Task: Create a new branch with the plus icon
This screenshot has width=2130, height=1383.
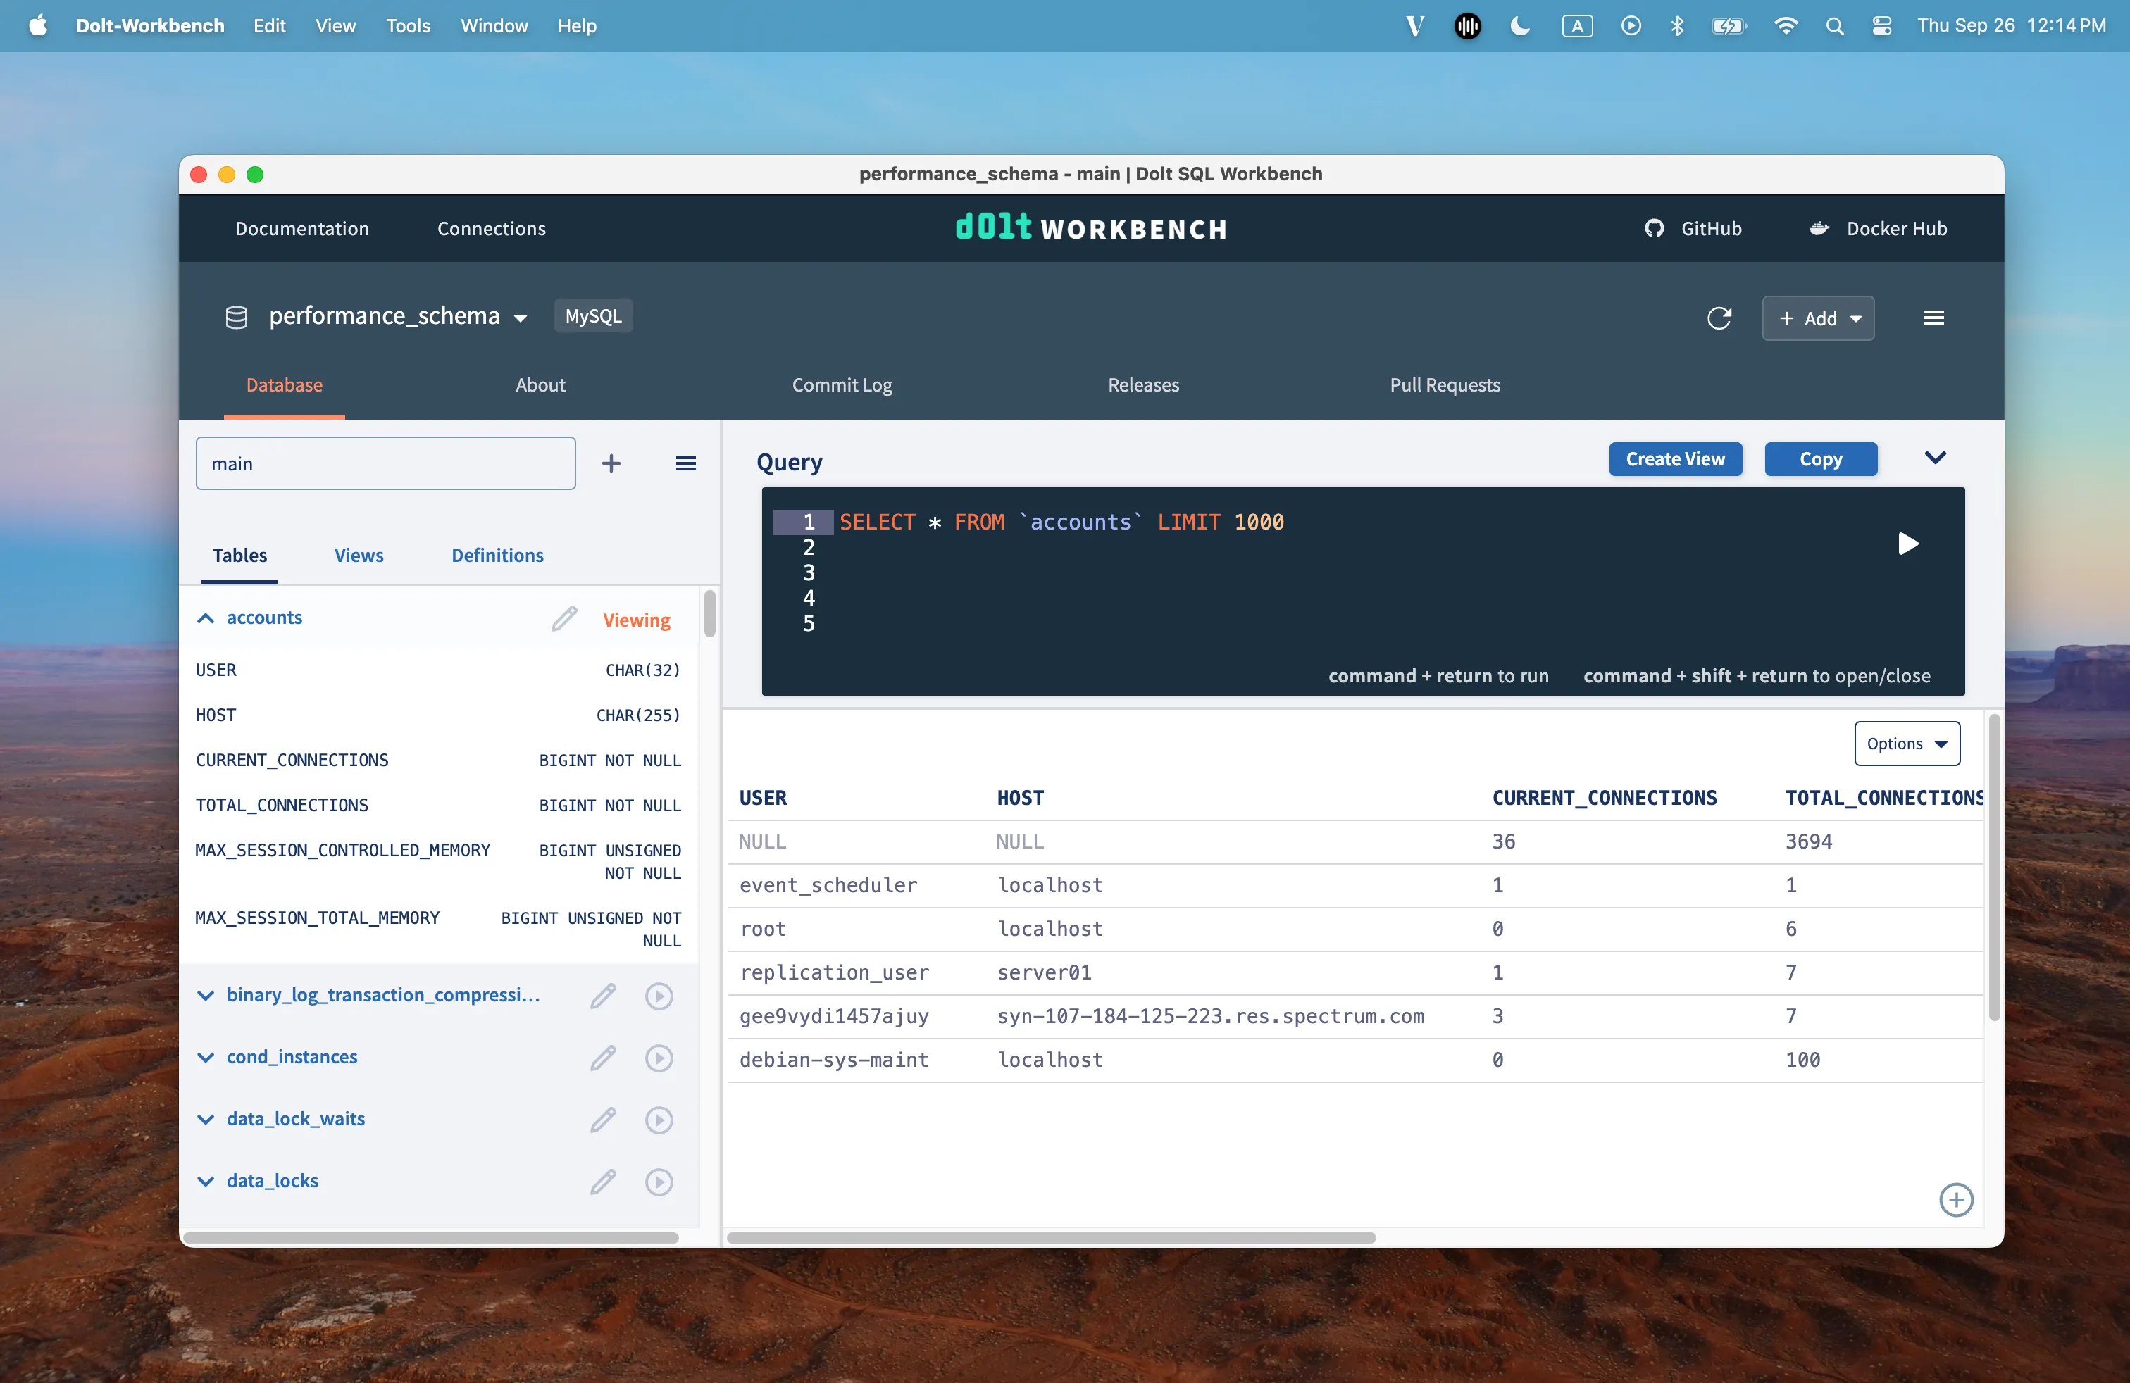Action: (x=611, y=463)
